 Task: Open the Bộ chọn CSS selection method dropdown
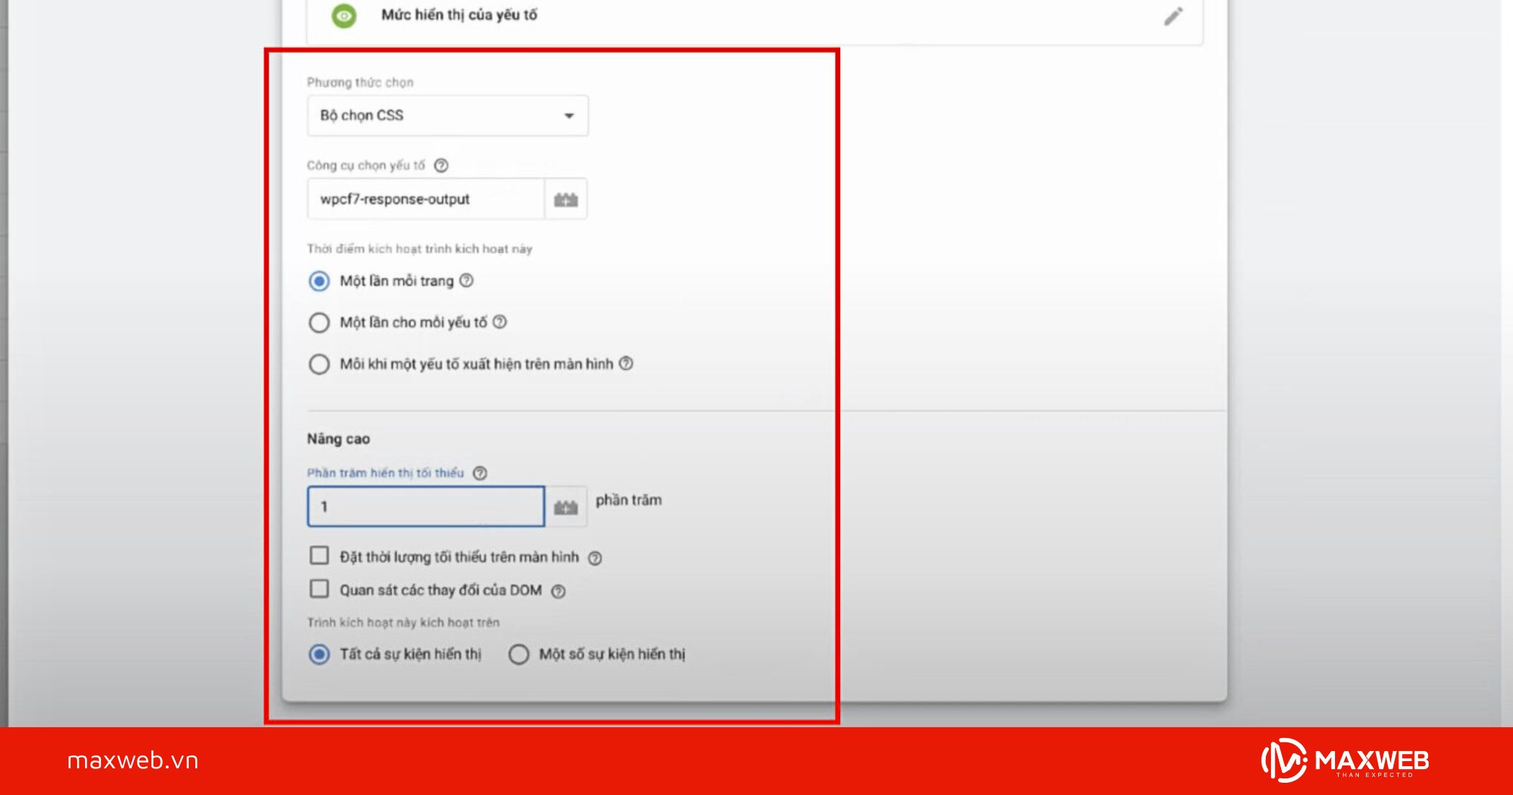tap(447, 115)
